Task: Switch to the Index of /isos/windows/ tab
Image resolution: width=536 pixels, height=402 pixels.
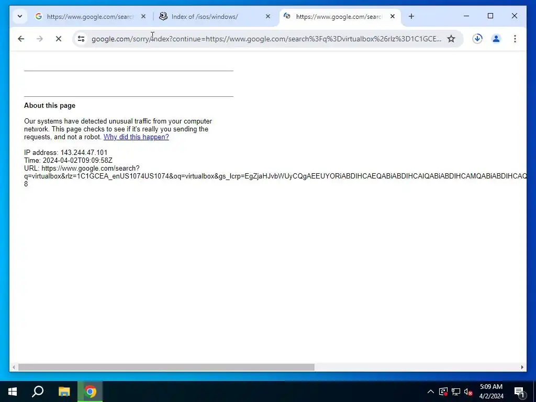Action: tap(214, 16)
